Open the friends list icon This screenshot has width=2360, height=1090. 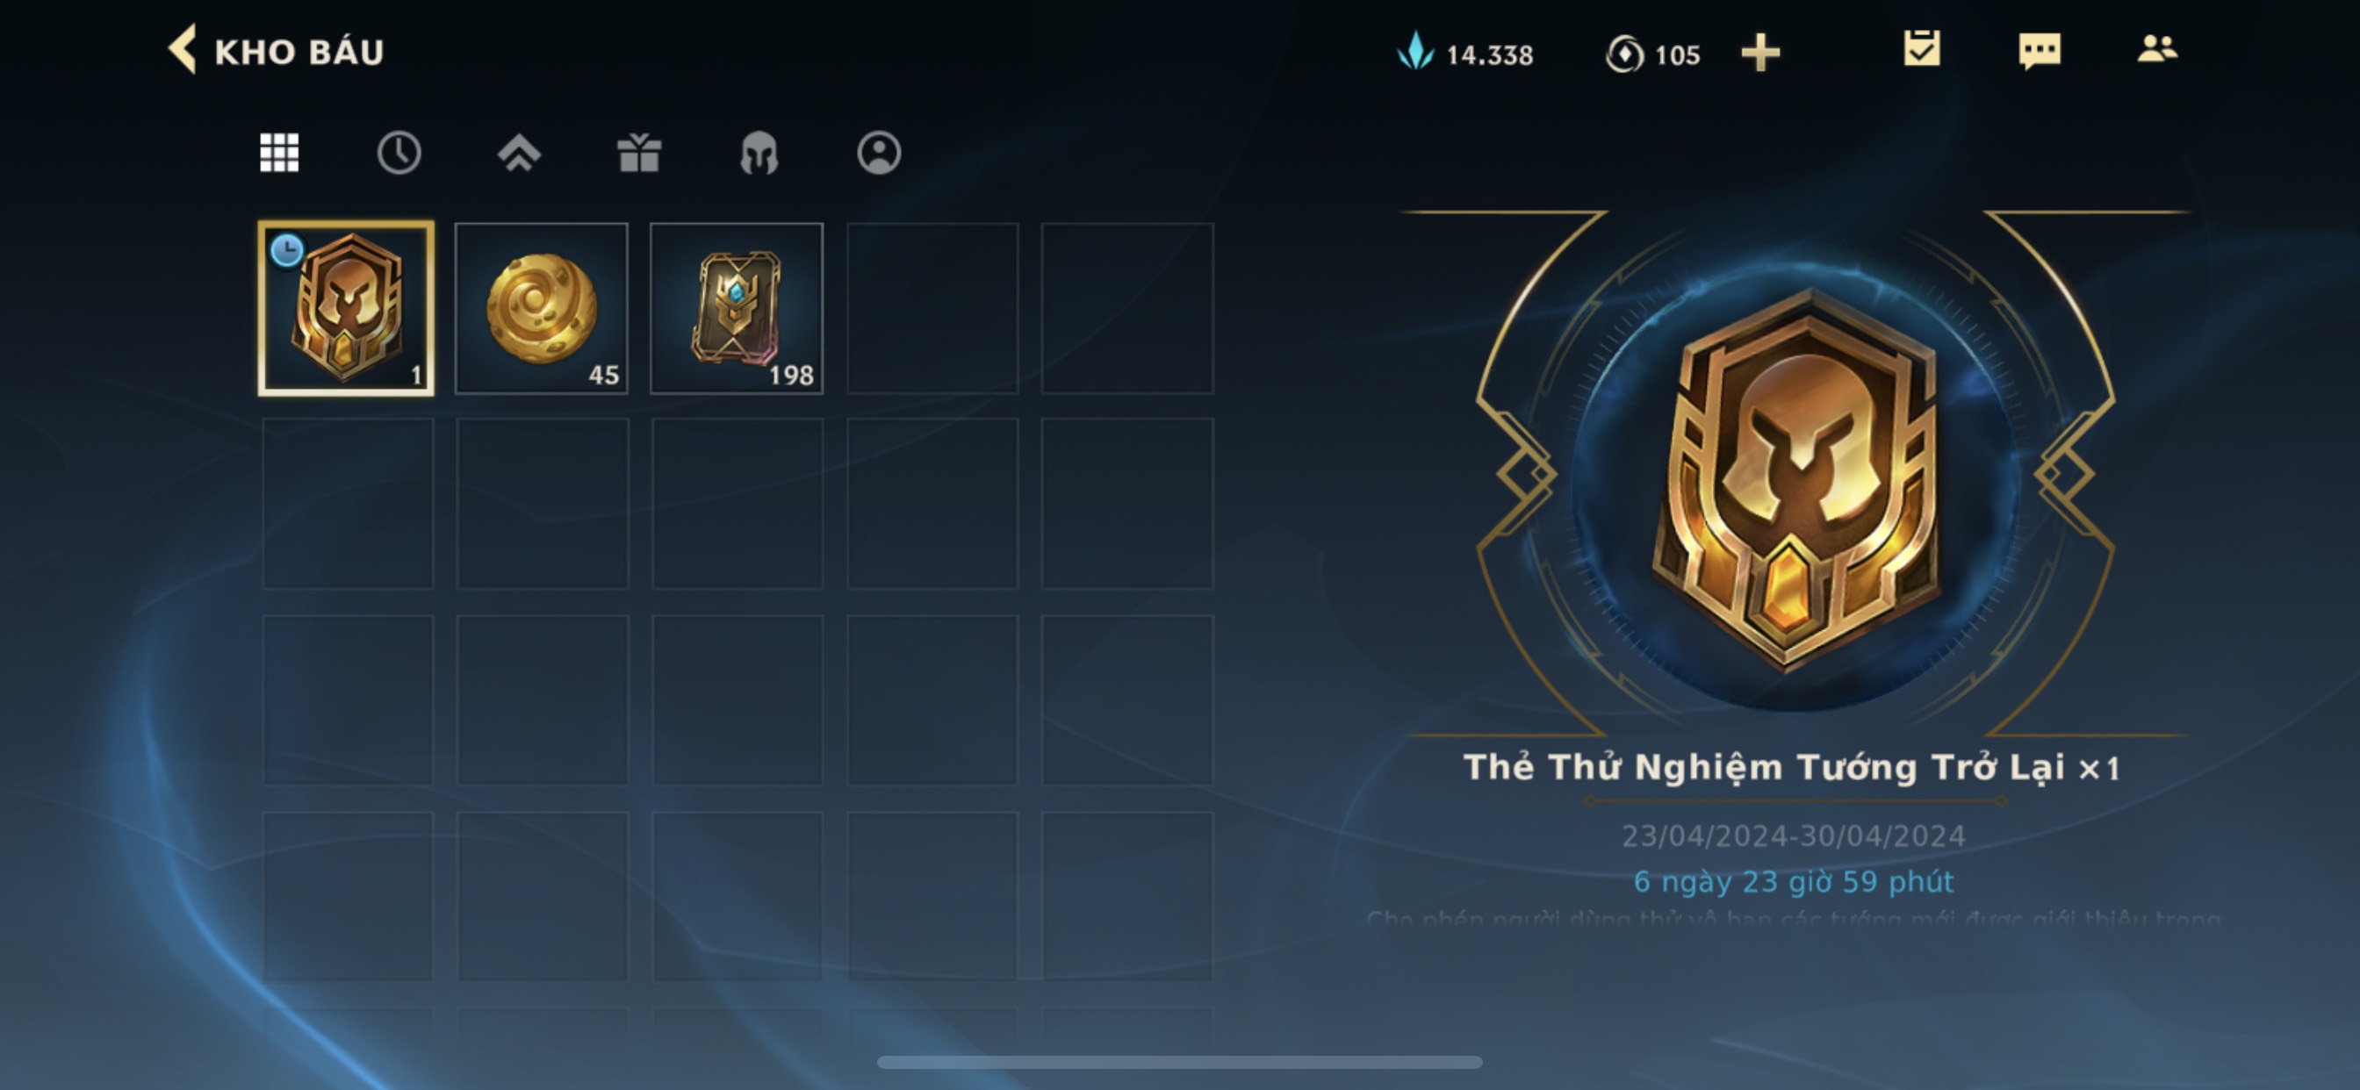[x=2156, y=48]
